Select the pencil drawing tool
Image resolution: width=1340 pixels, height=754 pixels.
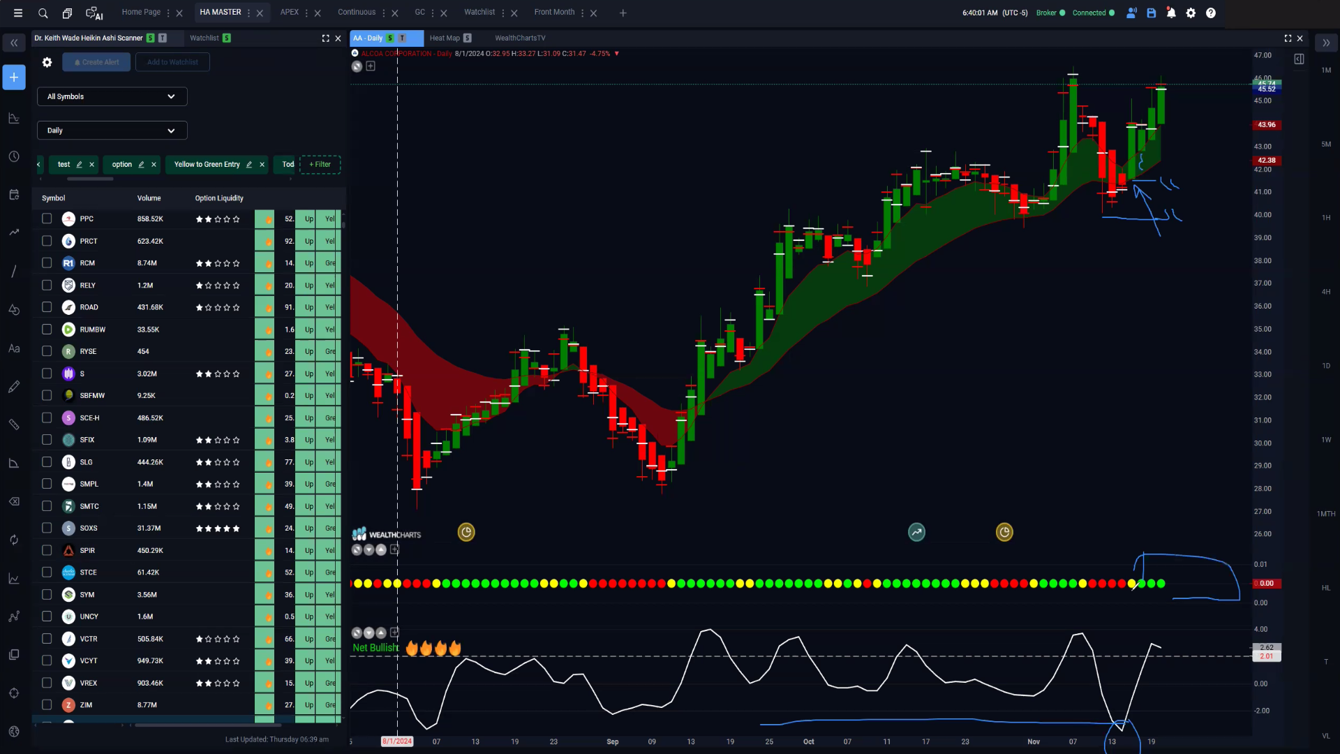coord(14,387)
